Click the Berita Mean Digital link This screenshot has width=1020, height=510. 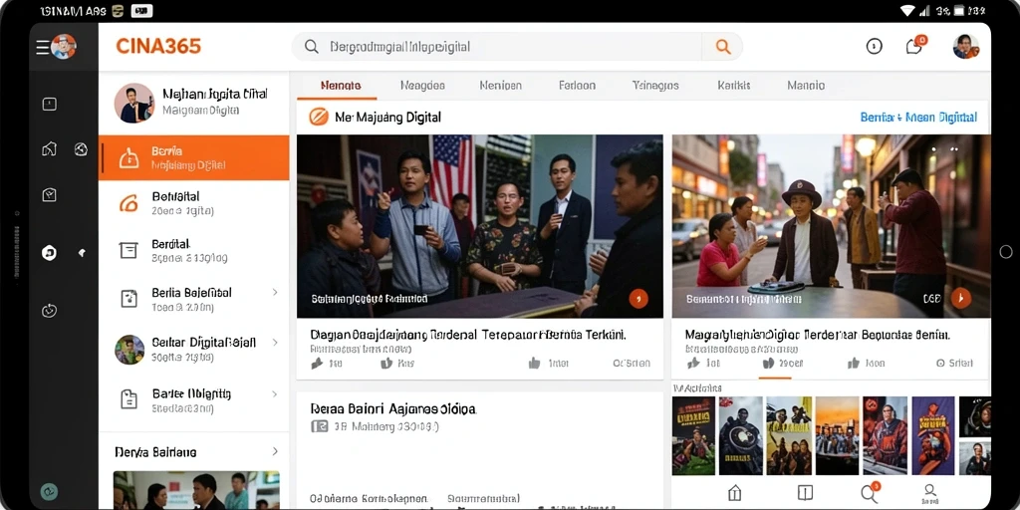pos(918,118)
